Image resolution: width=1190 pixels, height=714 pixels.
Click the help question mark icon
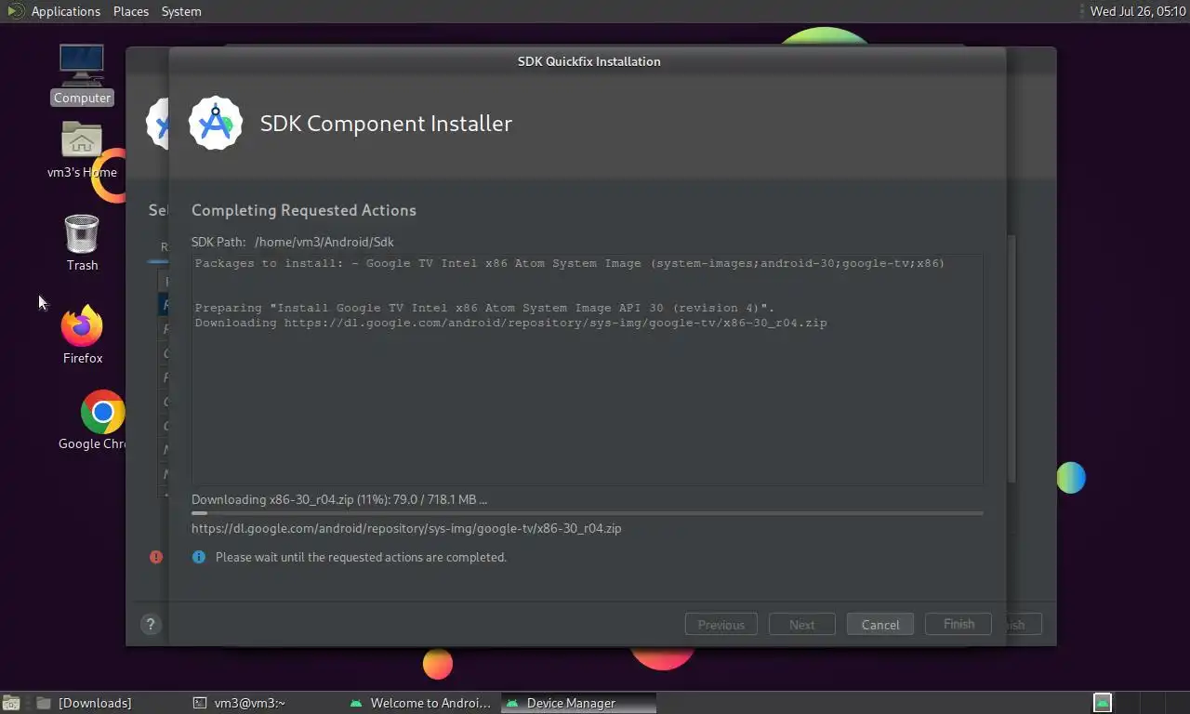[151, 625]
